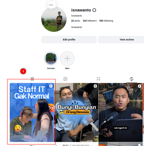Viewport: 144px width, 146px height.
Task: View the 334 followers list
Action: point(90,21)
